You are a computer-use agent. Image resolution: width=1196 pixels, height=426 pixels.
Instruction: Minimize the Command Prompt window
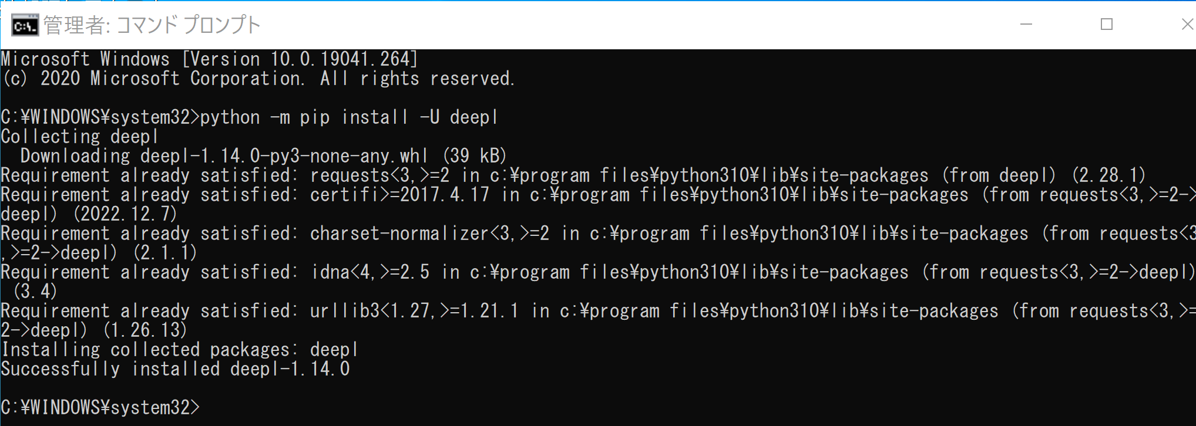pyautogui.click(x=1026, y=25)
